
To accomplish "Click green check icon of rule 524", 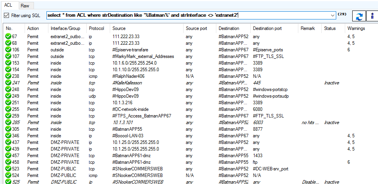I will tap(9, 175).
